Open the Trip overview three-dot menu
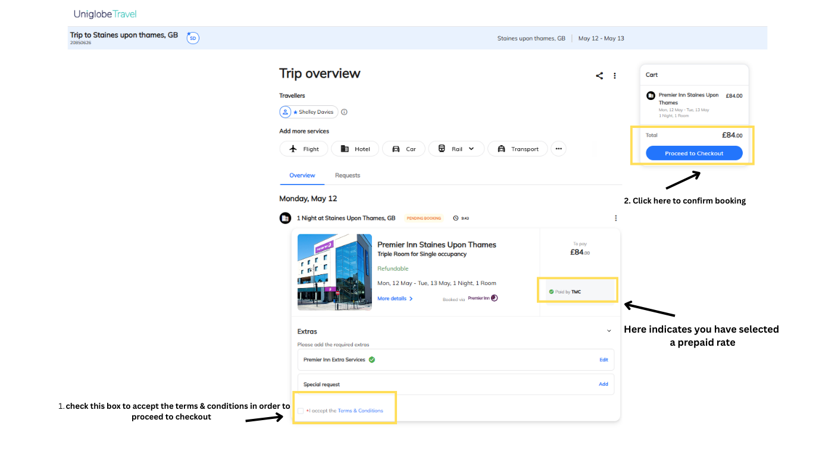Image resolution: width=813 pixels, height=457 pixels. tap(615, 76)
